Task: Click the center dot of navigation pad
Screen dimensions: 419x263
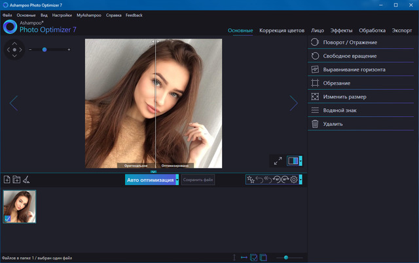Action: pyautogui.click(x=14, y=50)
